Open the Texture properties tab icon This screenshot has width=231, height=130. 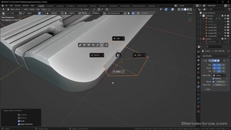tap(199, 112)
